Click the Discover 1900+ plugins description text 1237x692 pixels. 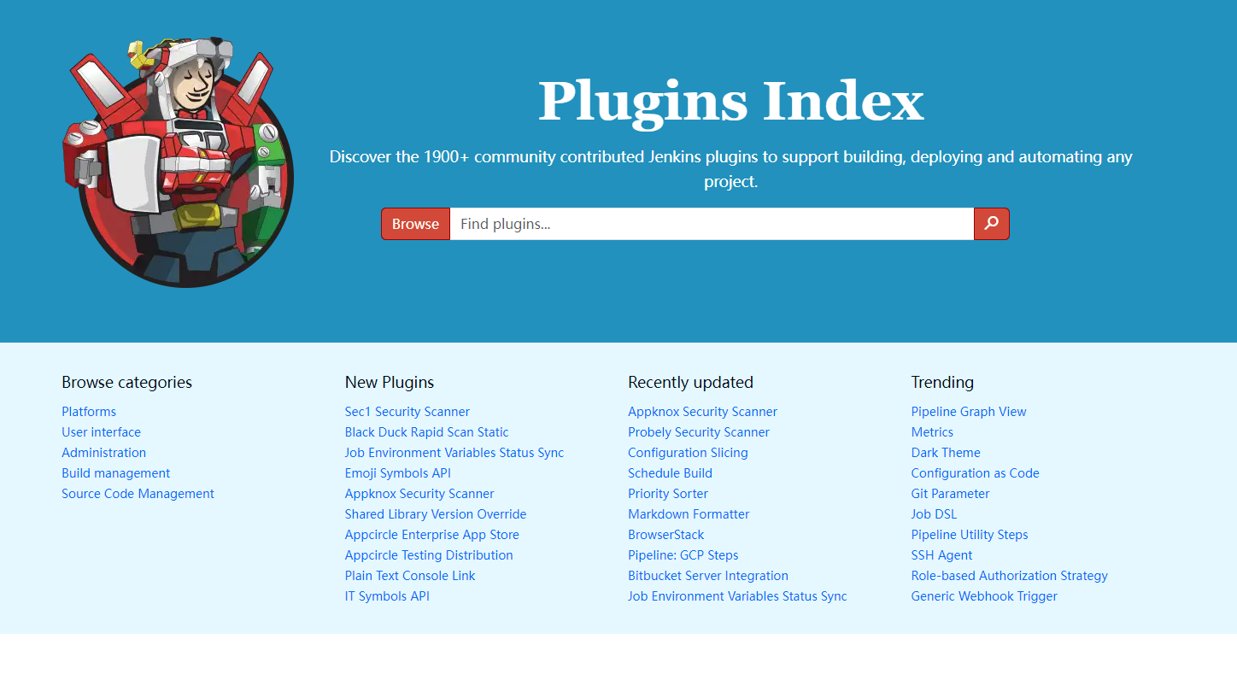tap(731, 169)
